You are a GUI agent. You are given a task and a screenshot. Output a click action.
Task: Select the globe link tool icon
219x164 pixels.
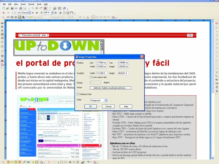pos(23,17)
